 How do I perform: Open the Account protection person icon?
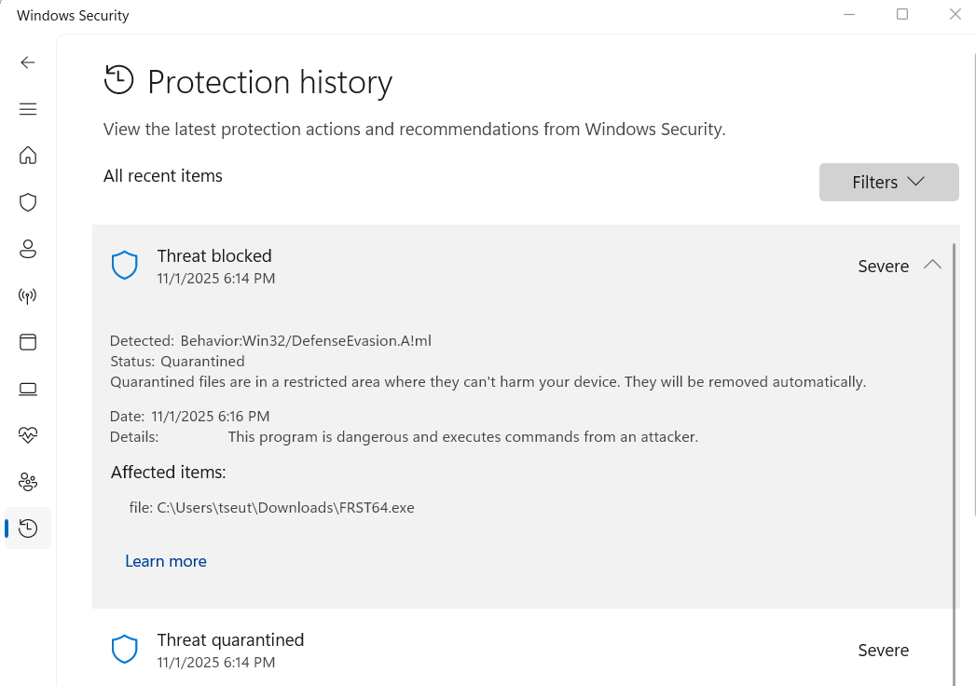[28, 249]
